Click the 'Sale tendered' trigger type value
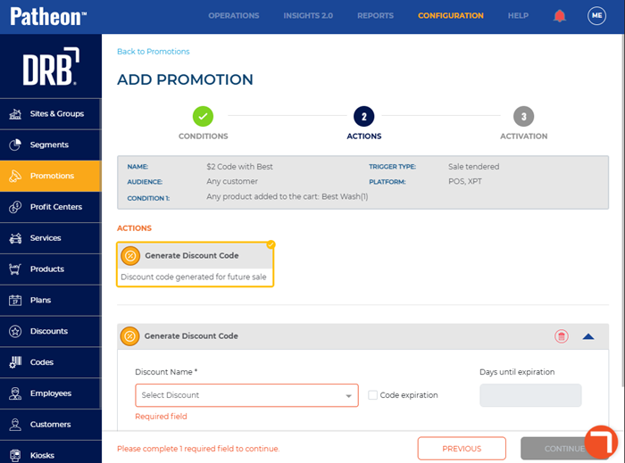 [473, 167]
